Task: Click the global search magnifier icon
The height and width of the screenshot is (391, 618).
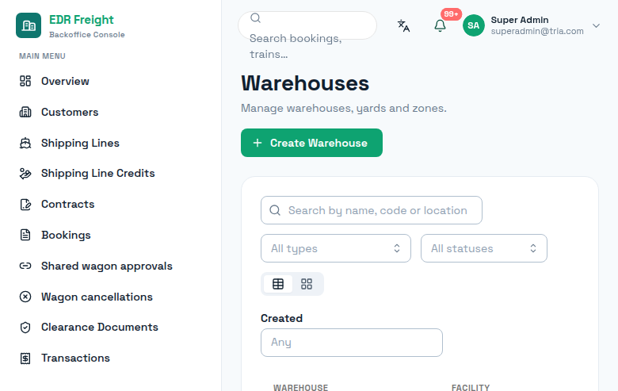Action: point(255,17)
